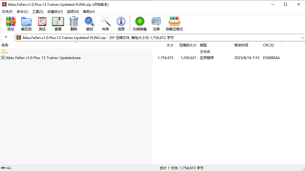Open the 命令(C) menu

[22, 12]
